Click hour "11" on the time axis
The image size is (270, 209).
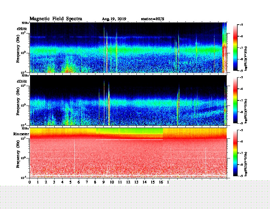[120, 182]
